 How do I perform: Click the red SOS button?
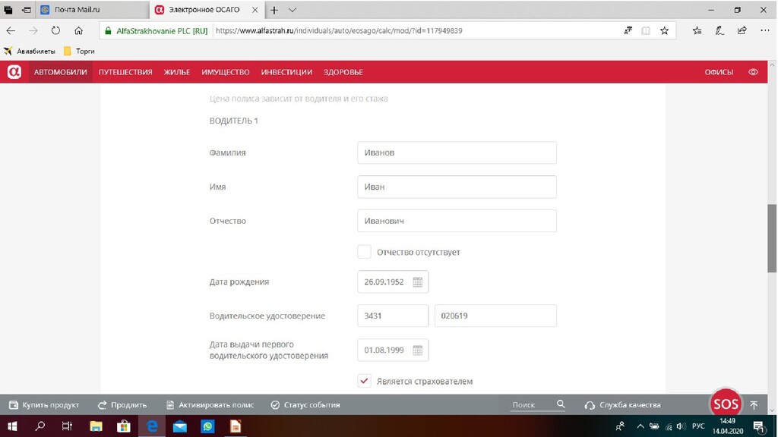(x=726, y=404)
